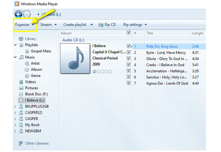Viewport: 221px width, 152px height.
Task: Uncheck track 5 Acclamation checkbox
Action: [x=129, y=71]
